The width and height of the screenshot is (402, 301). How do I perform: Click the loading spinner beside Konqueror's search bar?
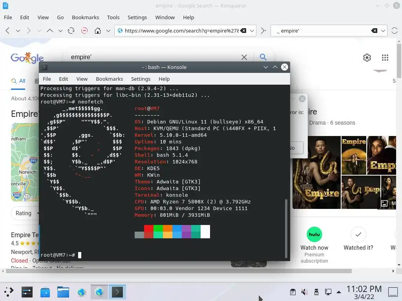click(x=394, y=31)
